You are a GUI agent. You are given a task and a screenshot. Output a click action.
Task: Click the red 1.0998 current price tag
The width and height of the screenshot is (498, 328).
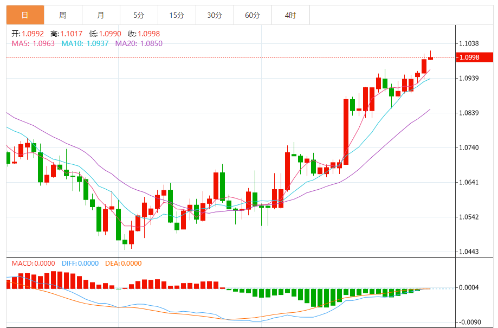[x=475, y=57]
